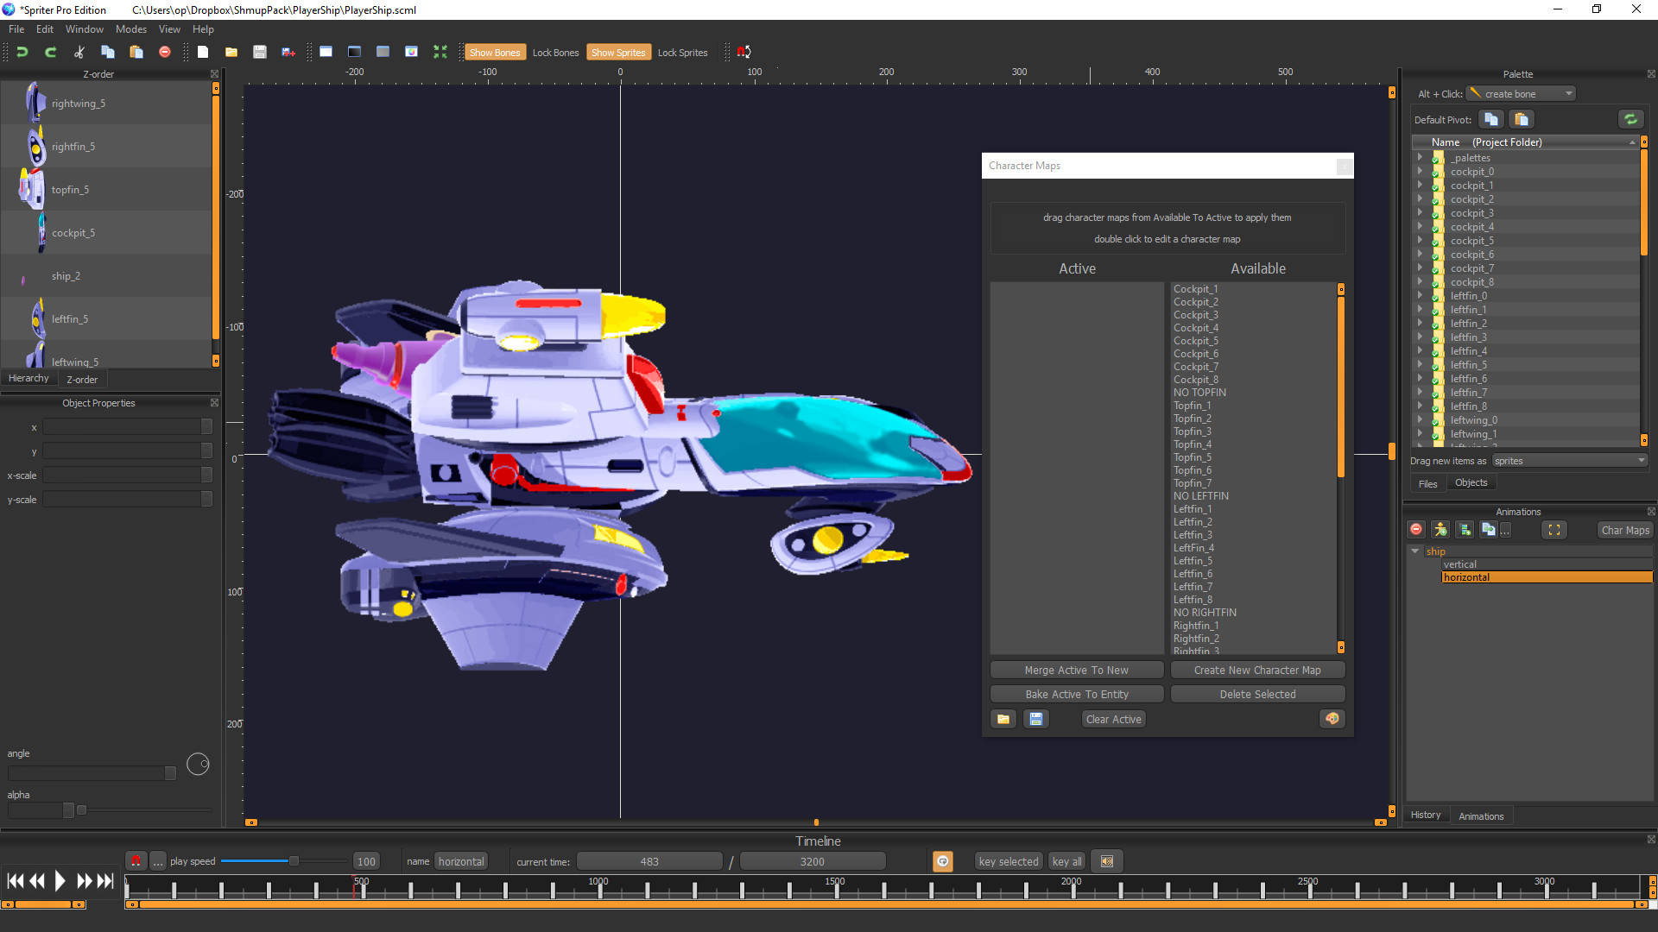Open the Modes menu

130,28
